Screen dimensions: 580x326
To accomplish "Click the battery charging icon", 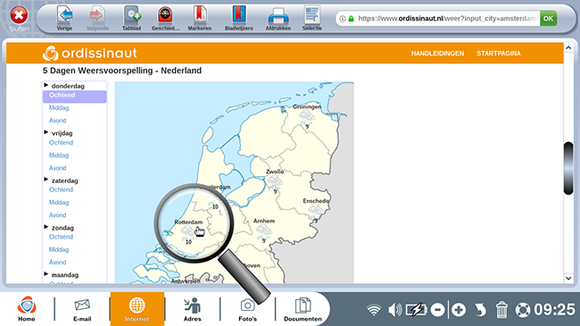I will click(416, 310).
